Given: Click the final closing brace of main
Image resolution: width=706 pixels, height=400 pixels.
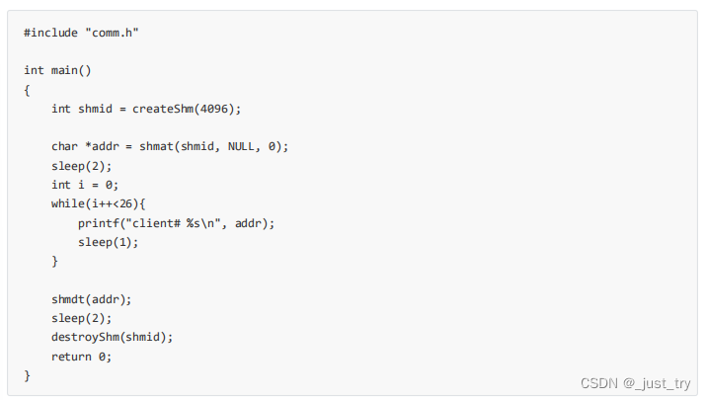Looking at the screenshot, I should click(28, 375).
